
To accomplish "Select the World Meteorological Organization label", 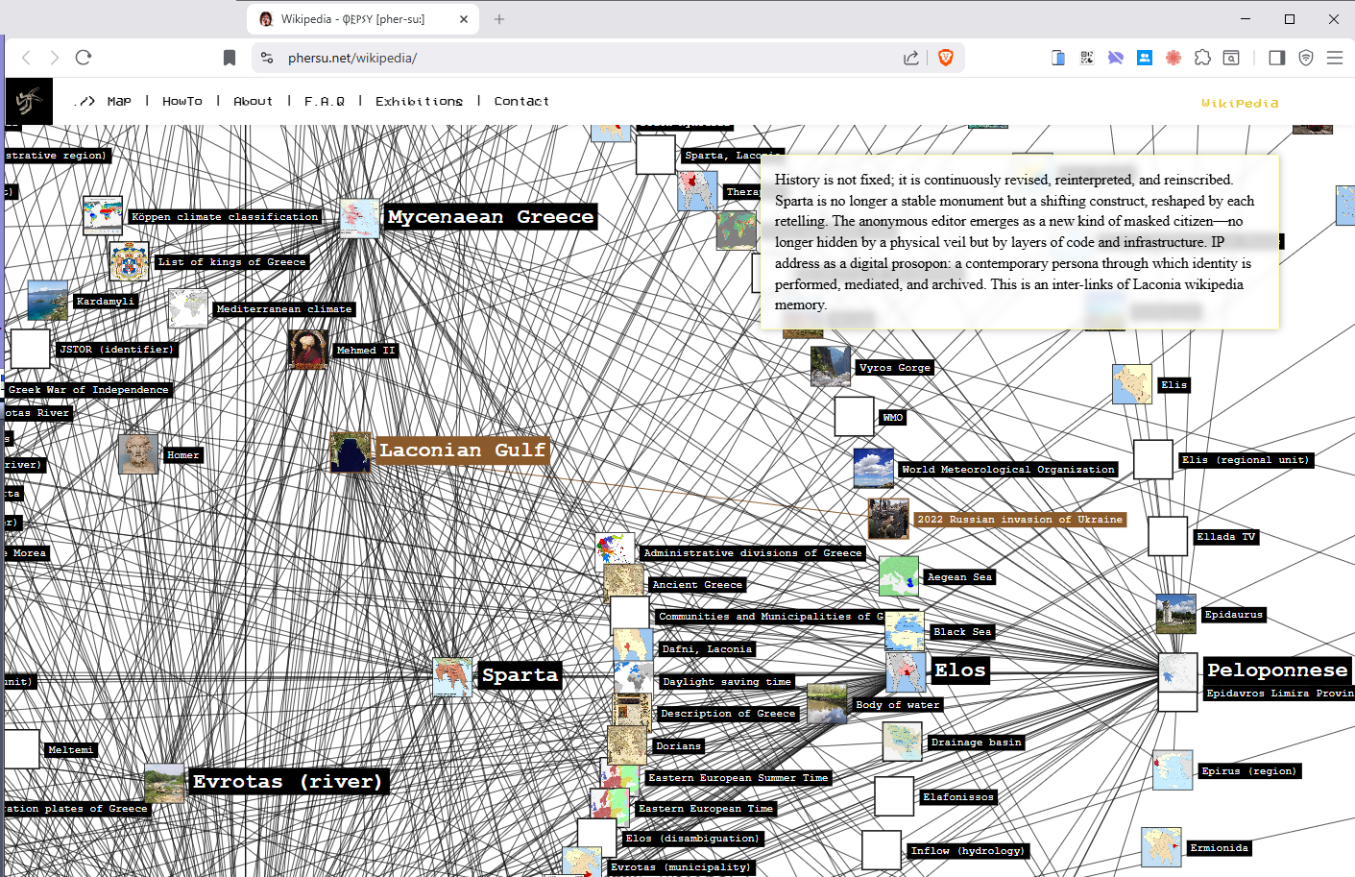I will (x=1008, y=470).
